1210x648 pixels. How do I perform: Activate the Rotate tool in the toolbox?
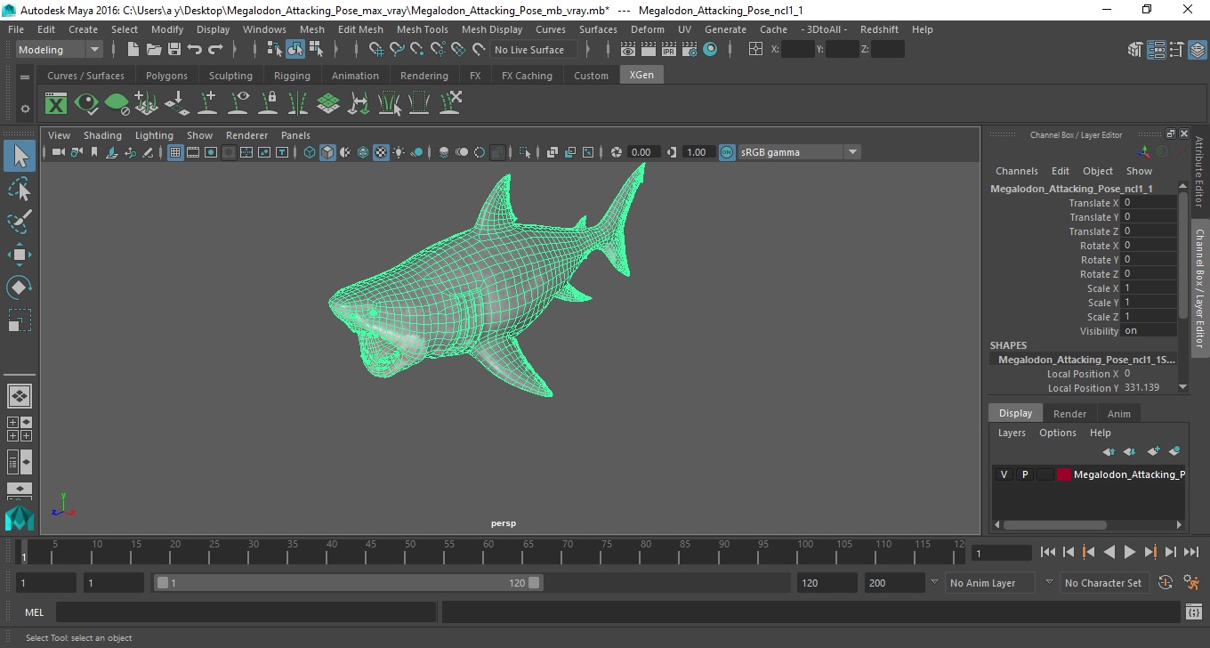click(20, 287)
